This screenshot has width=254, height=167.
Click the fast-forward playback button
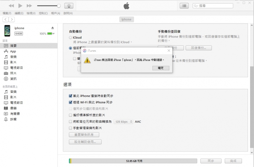point(29,6)
